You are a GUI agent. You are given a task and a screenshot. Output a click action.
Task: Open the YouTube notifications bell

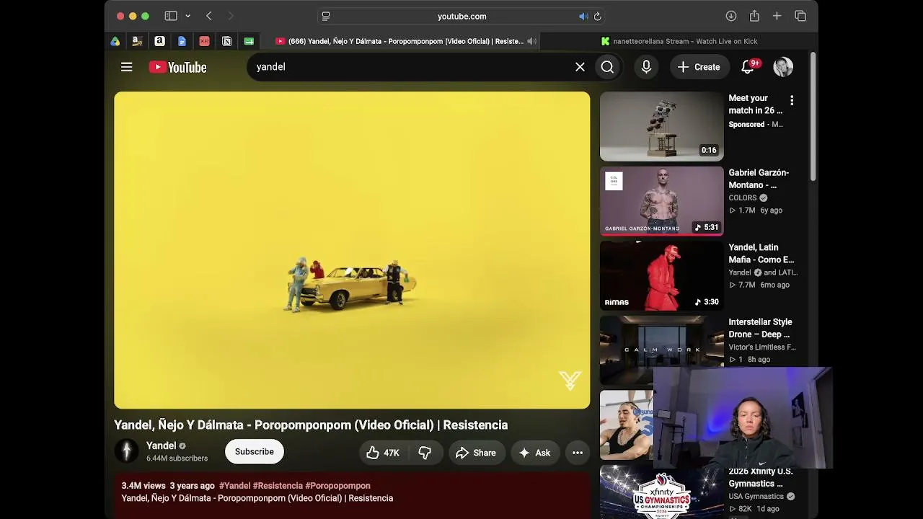tap(748, 67)
